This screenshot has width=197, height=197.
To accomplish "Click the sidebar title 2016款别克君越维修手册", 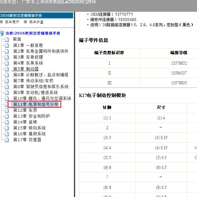I will point(21,15).
